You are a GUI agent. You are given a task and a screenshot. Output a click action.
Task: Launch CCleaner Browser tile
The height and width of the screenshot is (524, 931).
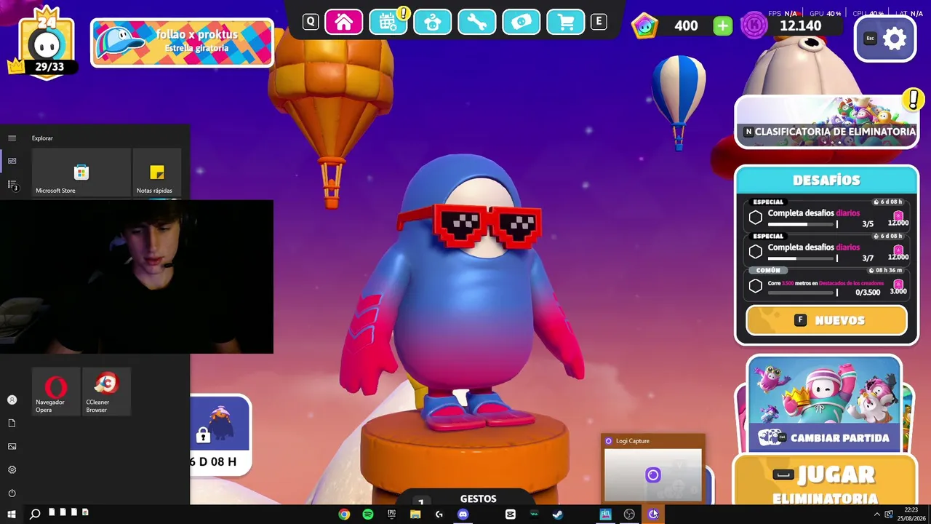click(106, 392)
